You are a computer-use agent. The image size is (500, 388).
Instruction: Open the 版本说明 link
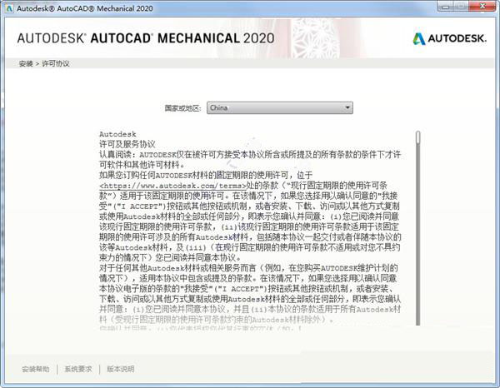pyautogui.click(x=120, y=369)
